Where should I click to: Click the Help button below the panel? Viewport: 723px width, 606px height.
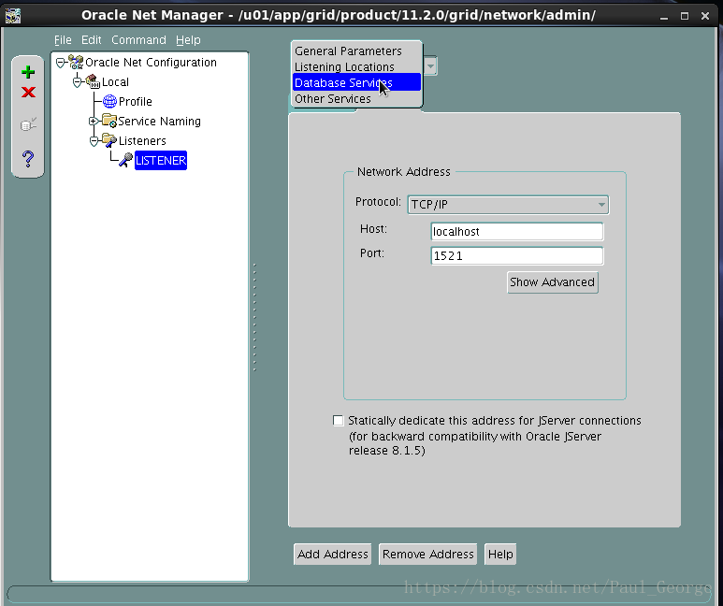[x=500, y=554]
